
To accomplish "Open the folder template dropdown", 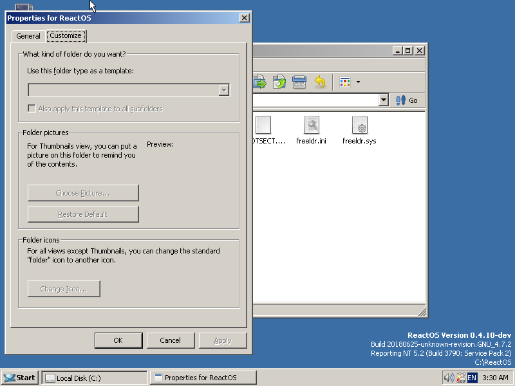I will 223,90.
